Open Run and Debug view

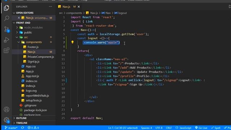6,40
